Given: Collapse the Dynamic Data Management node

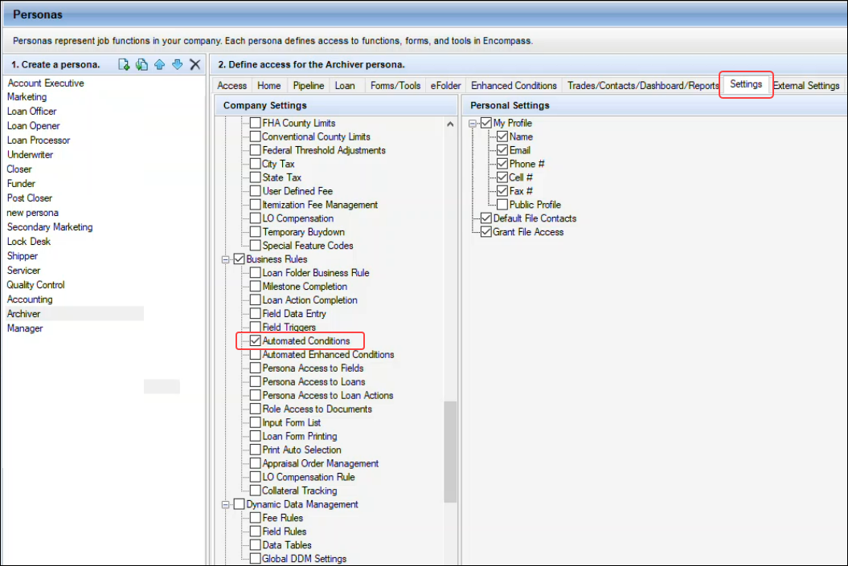Looking at the screenshot, I should click(227, 504).
